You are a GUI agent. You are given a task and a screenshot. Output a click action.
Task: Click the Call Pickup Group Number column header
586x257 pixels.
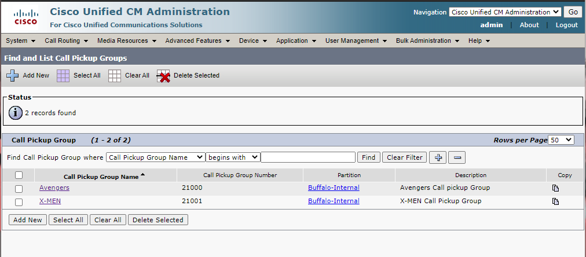tap(240, 175)
